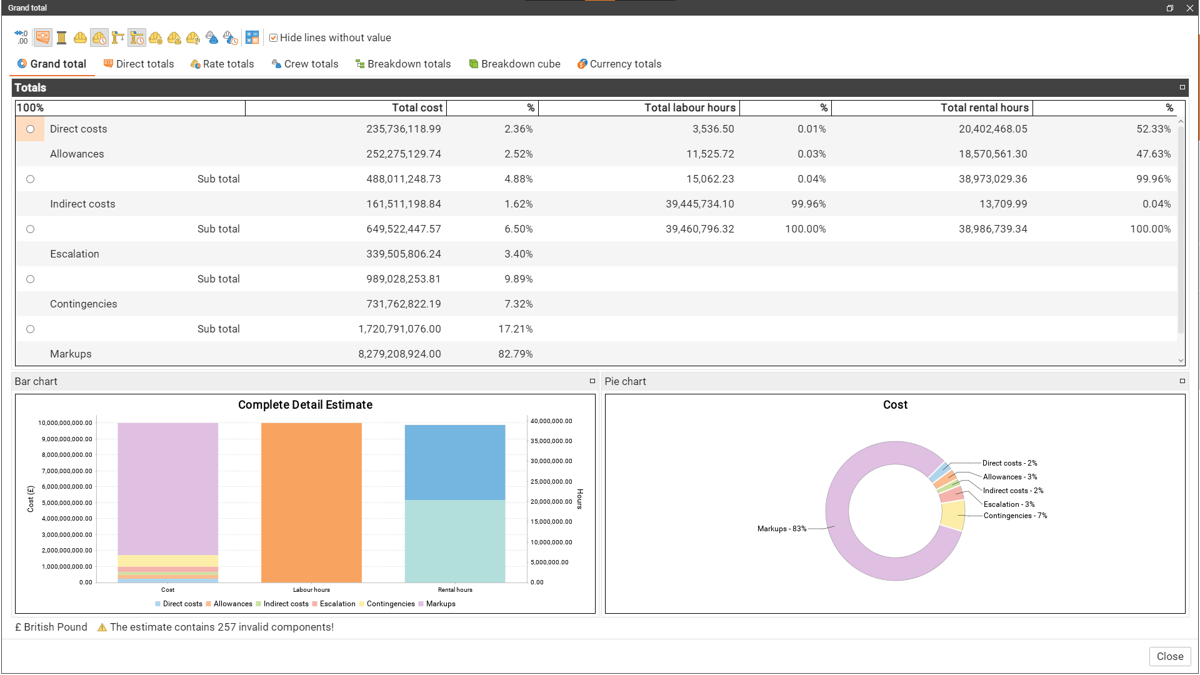This screenshot has width=1200, height=675.
Task: Click the Grand total tab icon
Action: pyautogui.click(x=22, y=64)
